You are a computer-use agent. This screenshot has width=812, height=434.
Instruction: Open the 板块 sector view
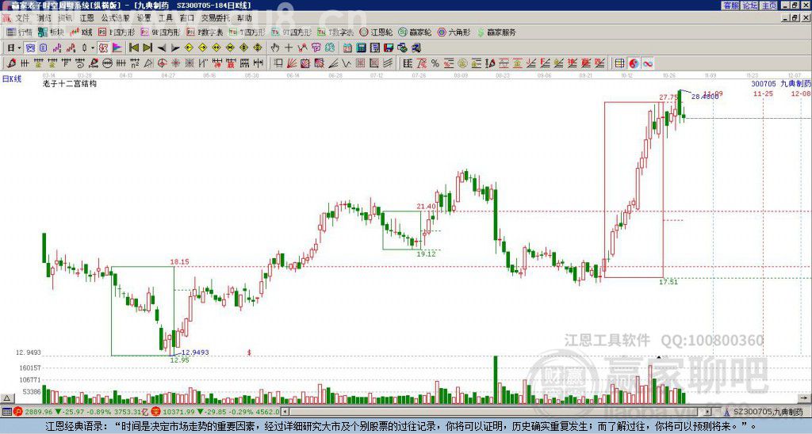pos(51,32)
